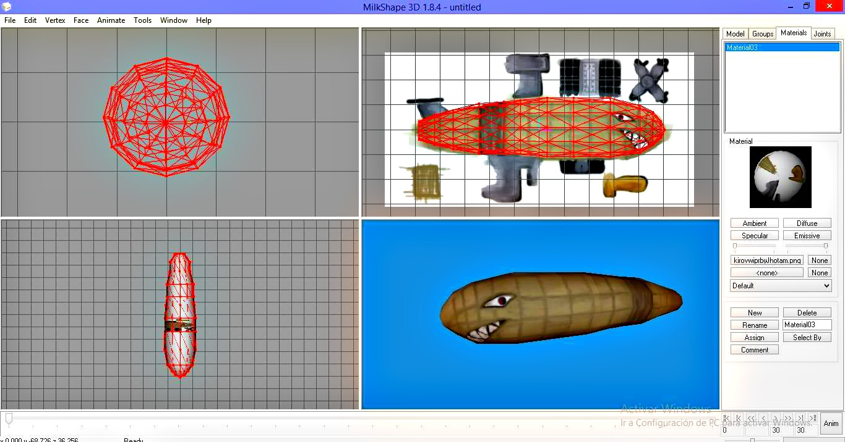Select Material03 in the materials list

point(783,48)
